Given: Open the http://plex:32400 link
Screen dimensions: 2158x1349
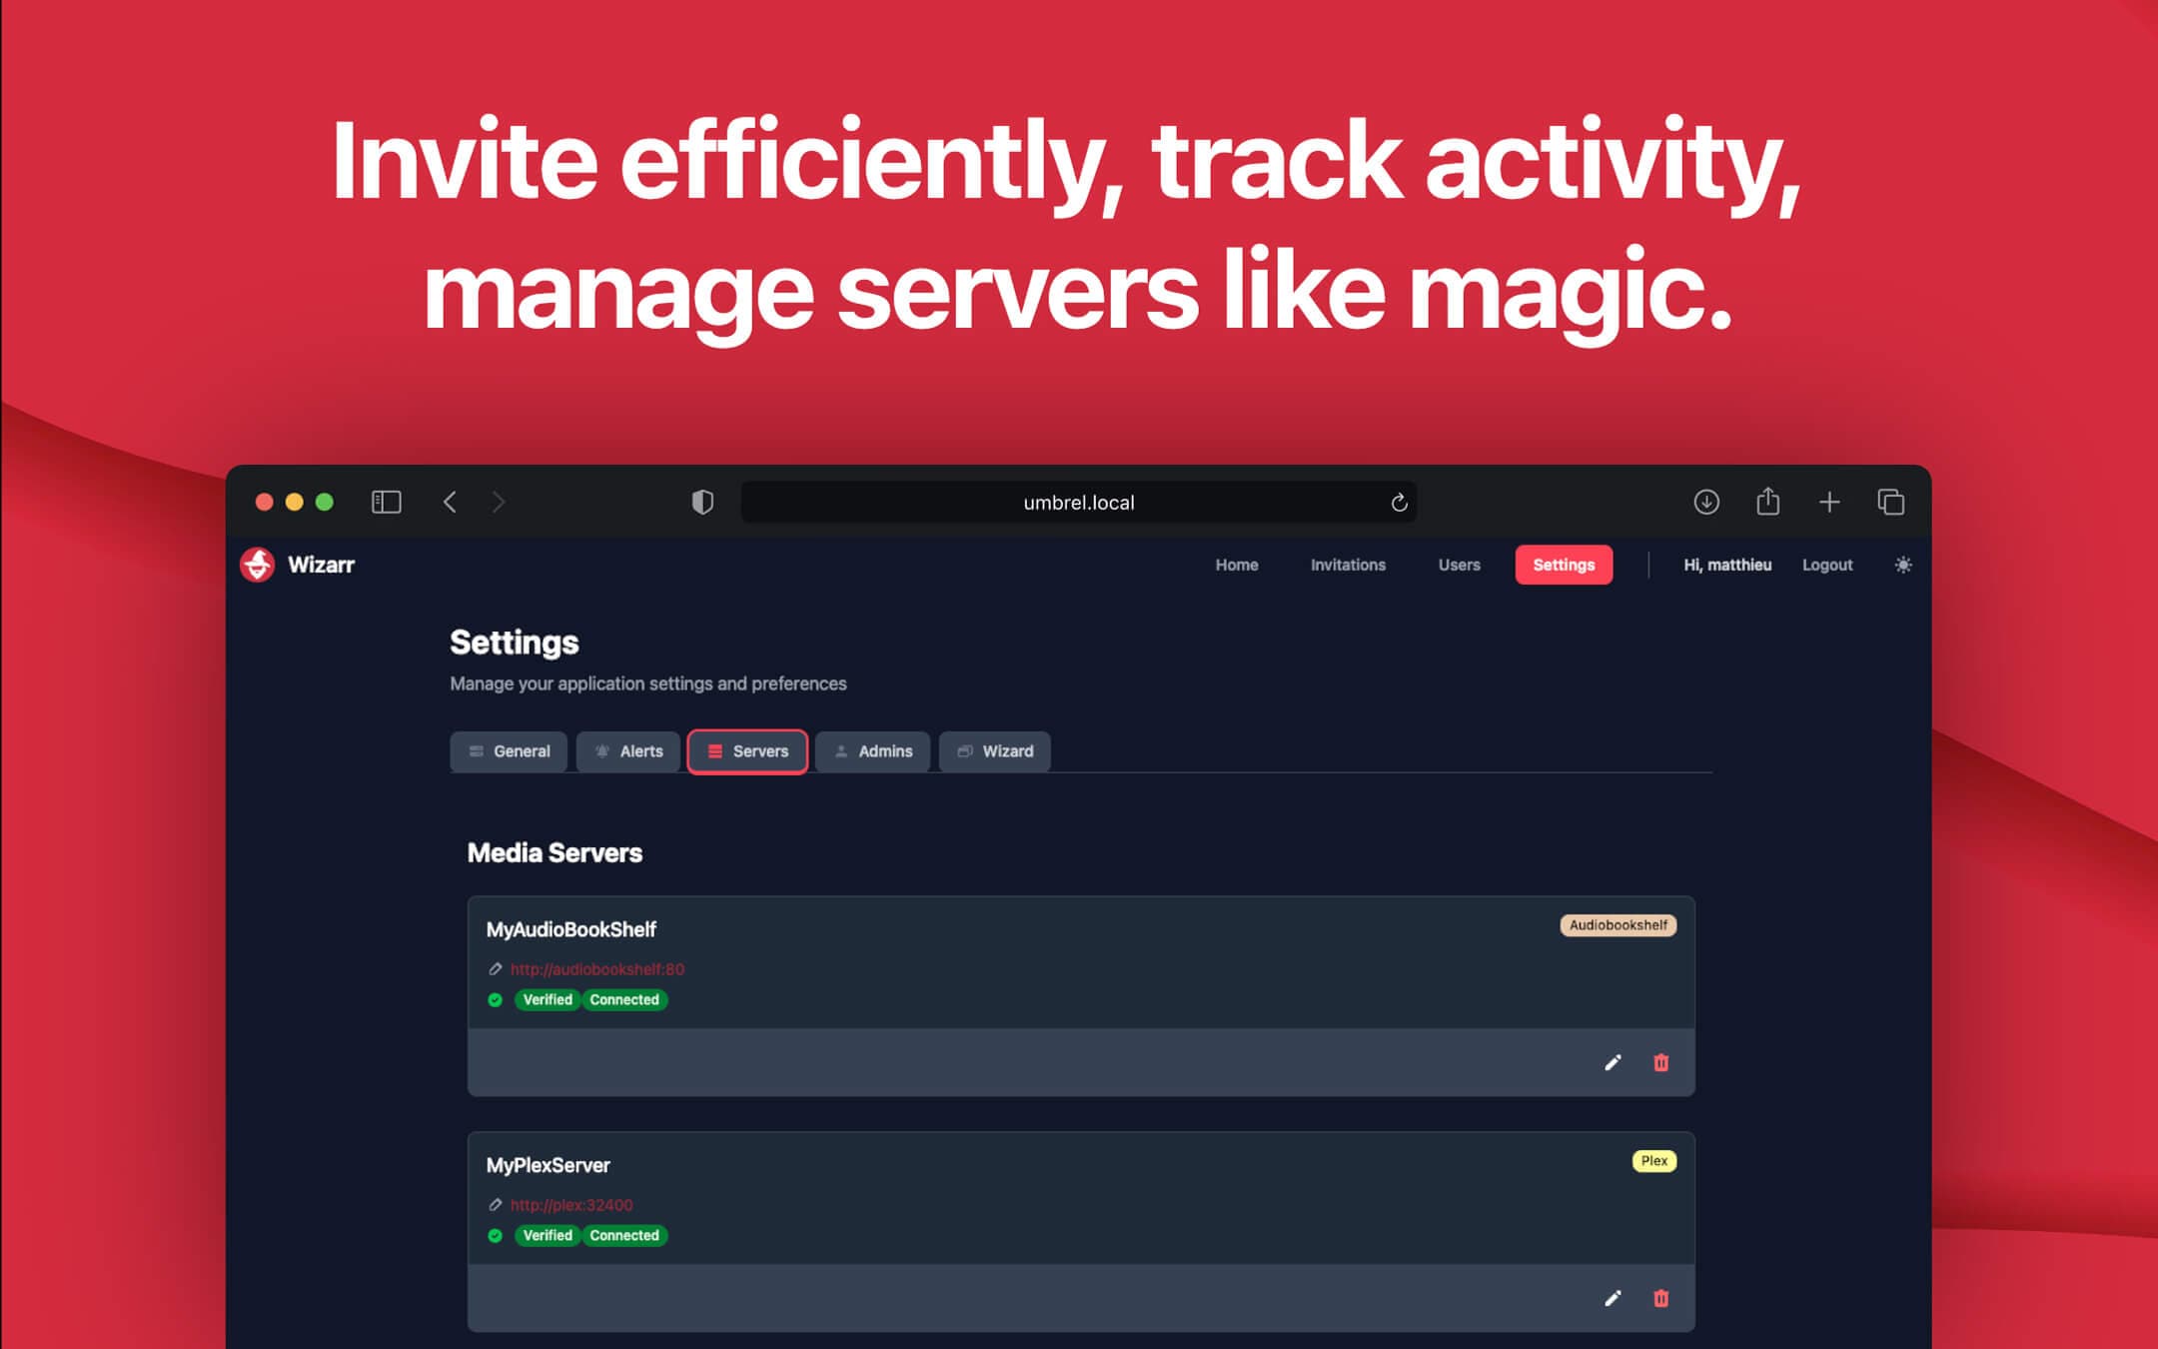Looking at the screenshot, I should coord(571,1205).
